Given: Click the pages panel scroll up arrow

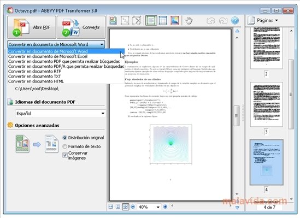Looking at the screenshot, I should click(x=291, y=31).
